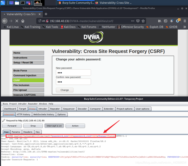Screen dimensions: 188x166
Task: Open the File Upload page
Action: [x=28, y=90]
